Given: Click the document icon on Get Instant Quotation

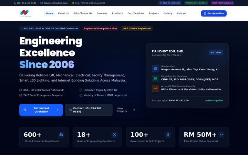Looking at the screenshot, I should [25, 110].
